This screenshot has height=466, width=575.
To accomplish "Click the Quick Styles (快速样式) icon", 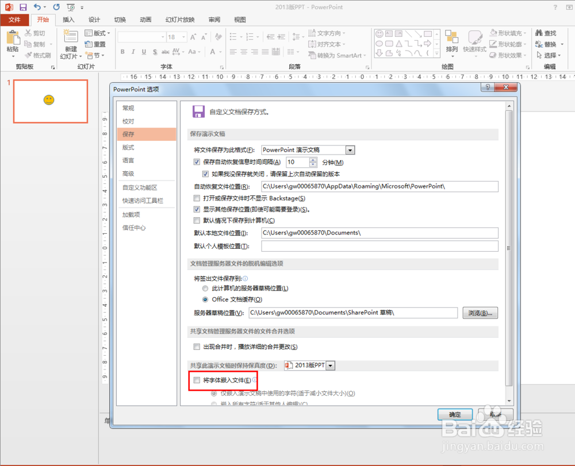I will (x=475, y=38).
